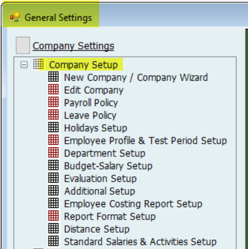Open the Leave Policy entry
Screen dimensions: 248x249
pos(90,115)
